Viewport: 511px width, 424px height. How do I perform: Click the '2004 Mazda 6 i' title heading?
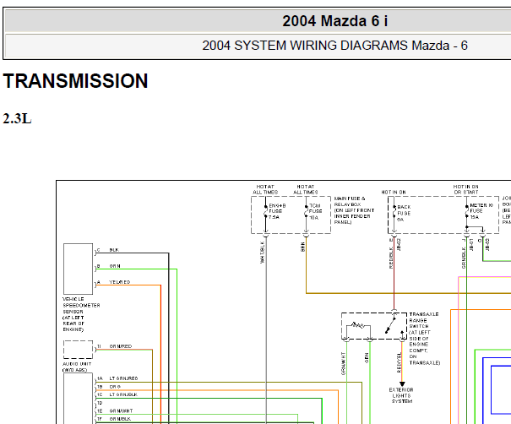pos(334,21)
